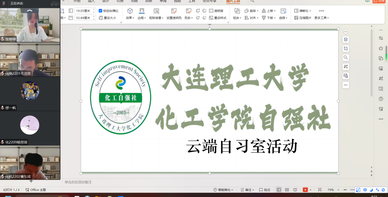
Task: Open the dropdown arrow beside the slideshow play button
Action: coord(310,190)
